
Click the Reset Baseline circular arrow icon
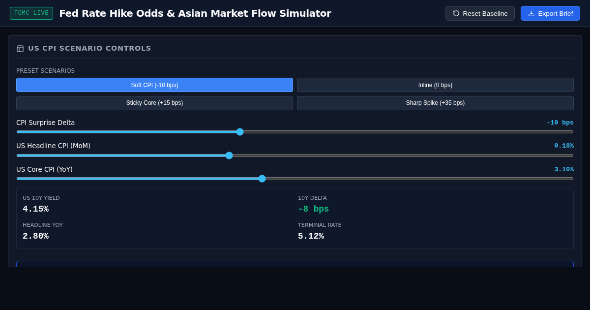click(456, 13)
